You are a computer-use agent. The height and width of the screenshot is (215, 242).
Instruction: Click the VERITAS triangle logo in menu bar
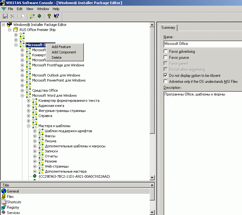pos(3,9)
